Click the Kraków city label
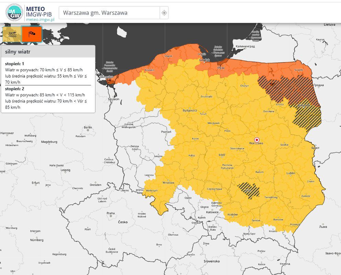The width and height of the screenshot is (341, 275). 232,214
